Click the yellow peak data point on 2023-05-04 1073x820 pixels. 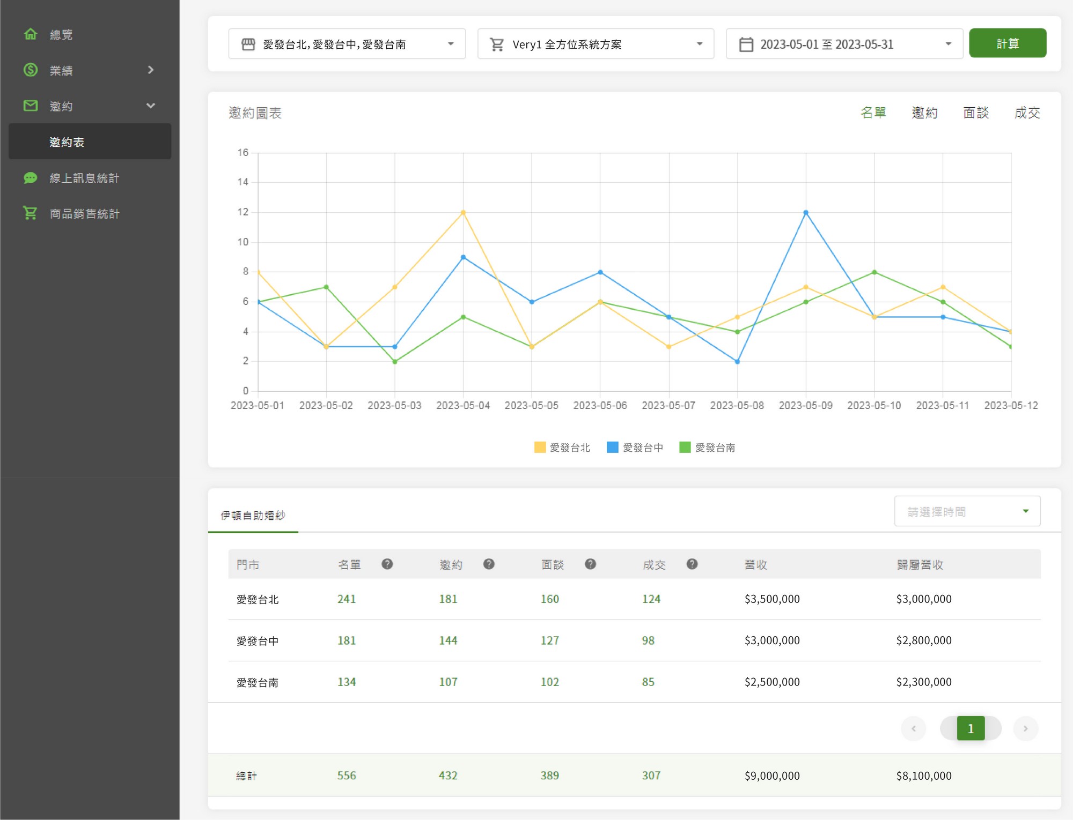[x=464, y=213]
